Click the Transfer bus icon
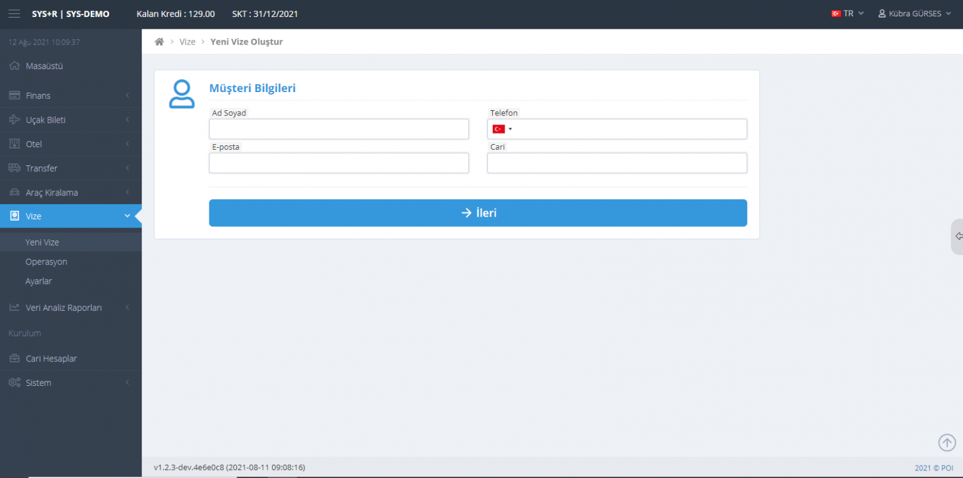963x478 pixels. click(x=14, y=168)
